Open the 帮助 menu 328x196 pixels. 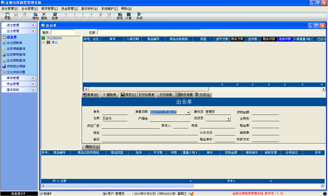(x=127, y=9)
